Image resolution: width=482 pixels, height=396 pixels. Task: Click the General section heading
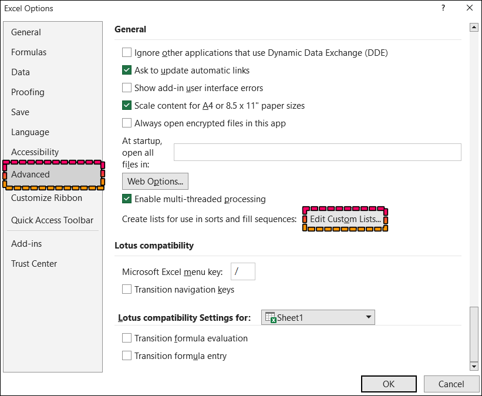coord(130,29)
